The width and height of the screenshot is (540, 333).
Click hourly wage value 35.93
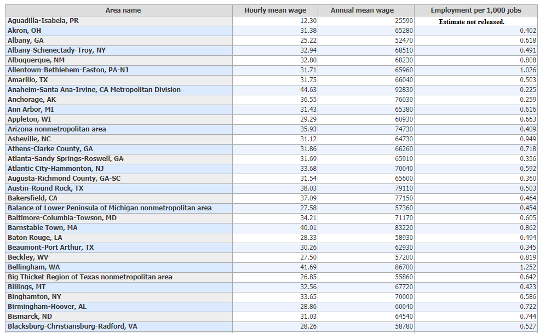click(x=308, y=129)
